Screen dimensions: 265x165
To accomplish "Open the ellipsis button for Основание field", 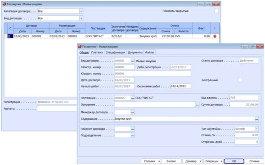I will coord(197,105).
